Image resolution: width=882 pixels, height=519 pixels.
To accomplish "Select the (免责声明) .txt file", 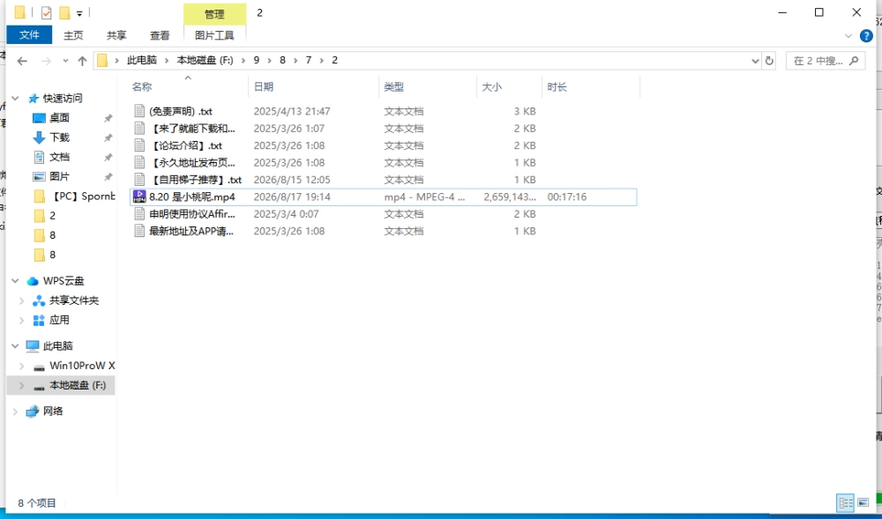I will [181, 111].
